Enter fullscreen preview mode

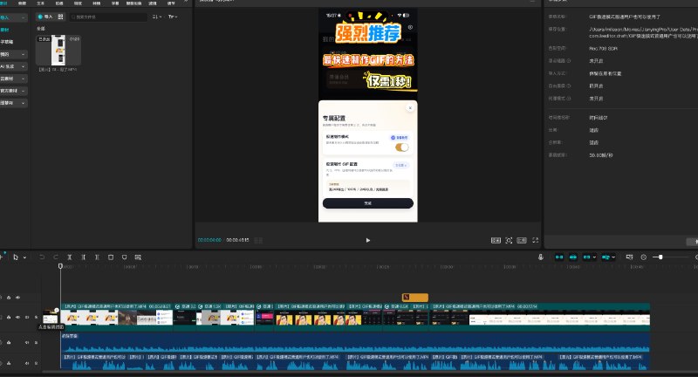535,239
